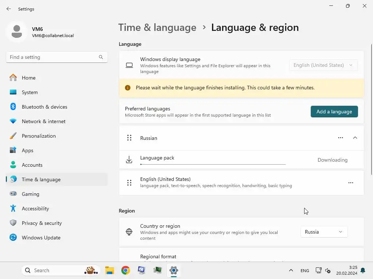Viewport: 373px width, 279px height.
Task: Grab the drag handle next to Russian
Action: [x=129, y=138]
